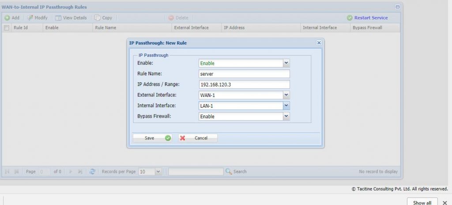Click the Rule Name text field
452x205 pixels.
coord(244,74)
